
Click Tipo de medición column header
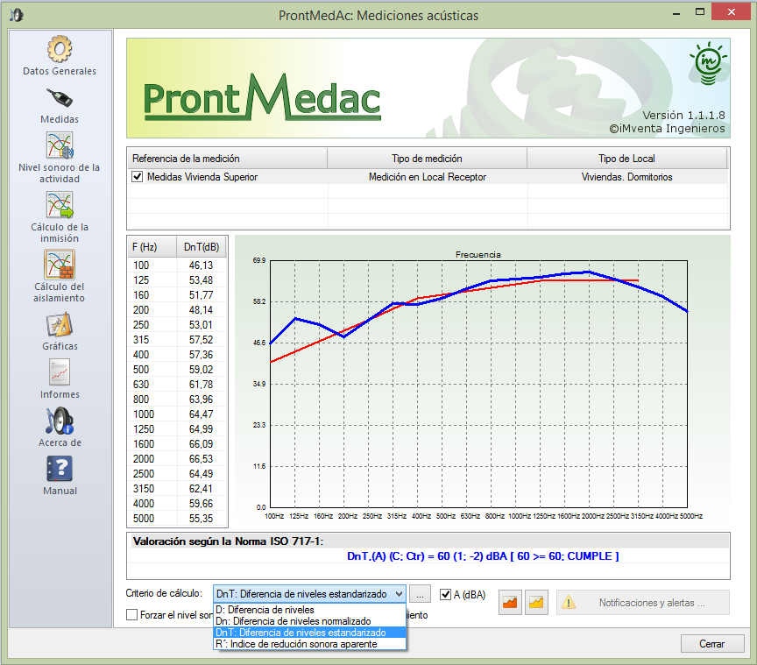pyautogui.click(x=427, y=159)
